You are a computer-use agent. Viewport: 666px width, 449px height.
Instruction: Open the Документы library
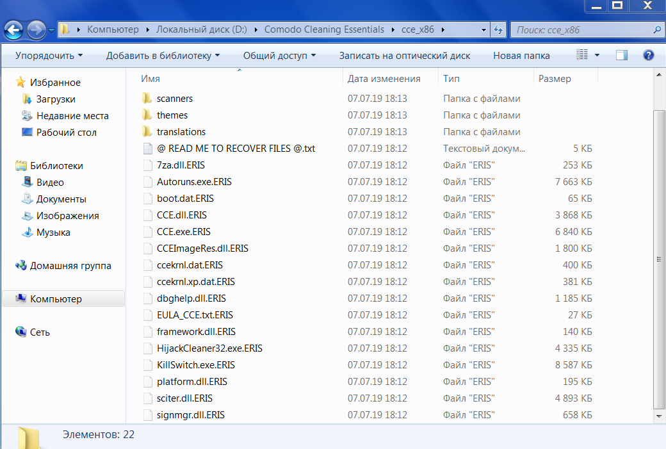point(61,199)
